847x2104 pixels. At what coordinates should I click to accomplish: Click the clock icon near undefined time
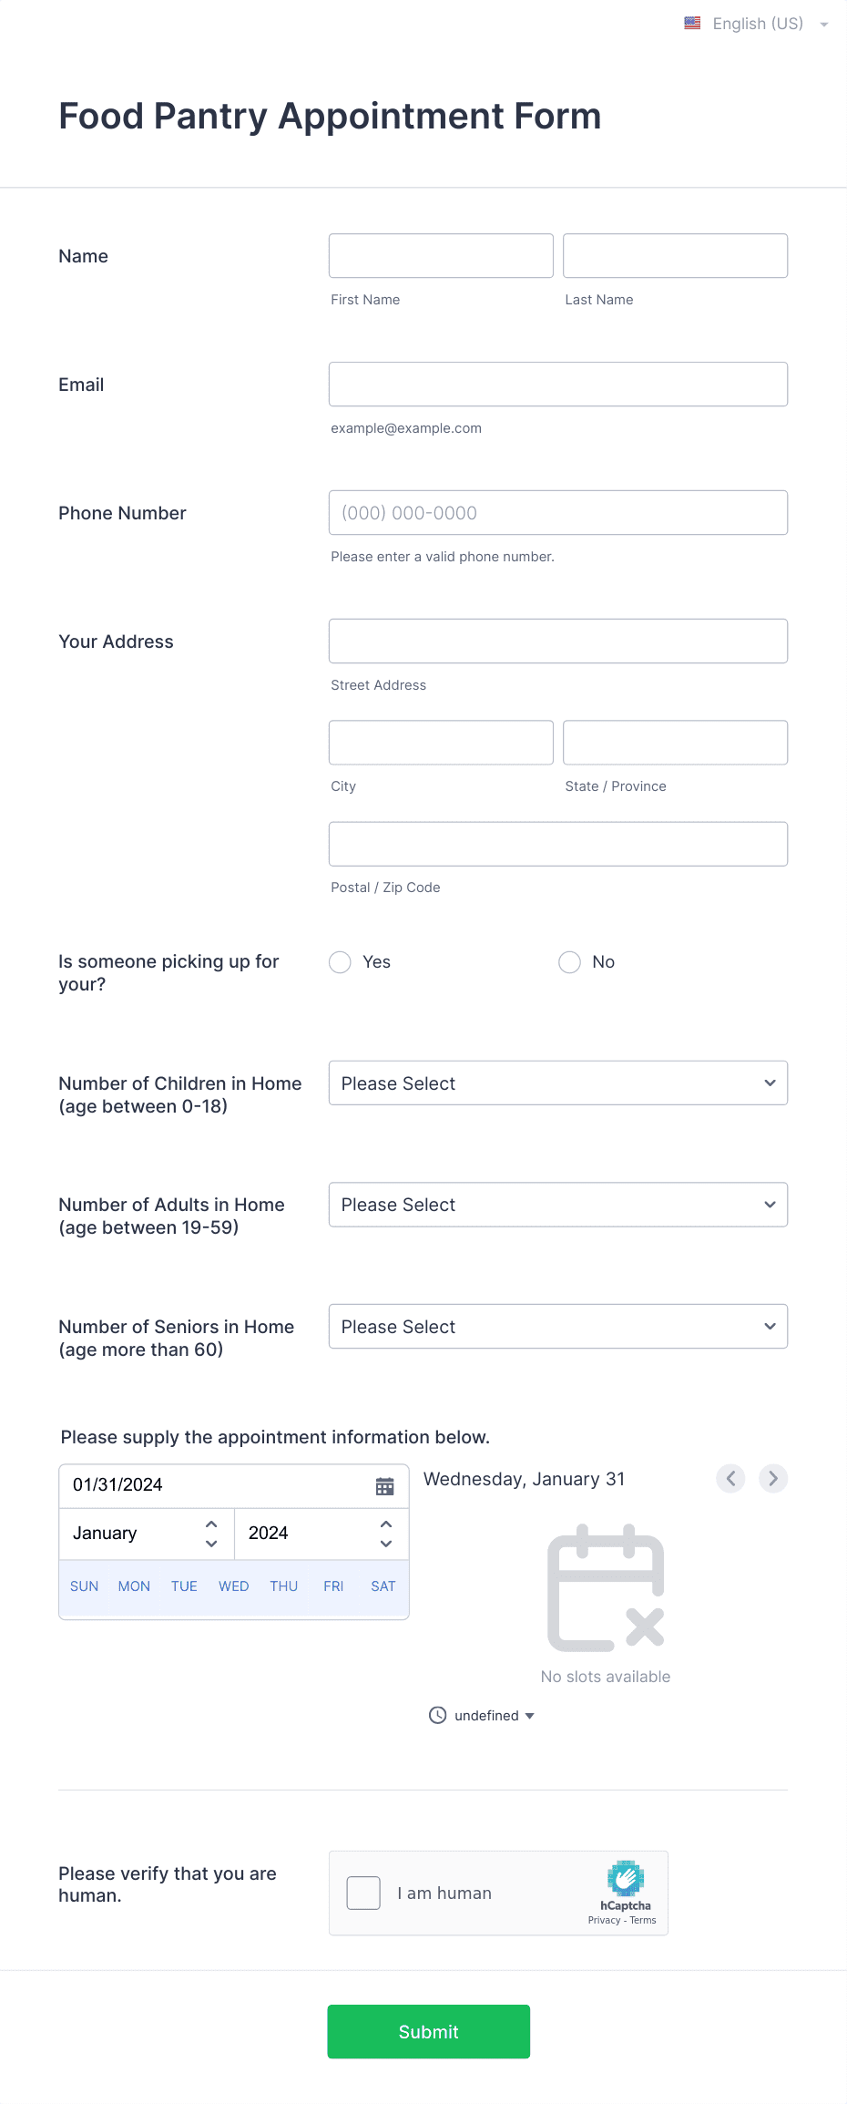pyautogui.click(x=437, y=1716)
